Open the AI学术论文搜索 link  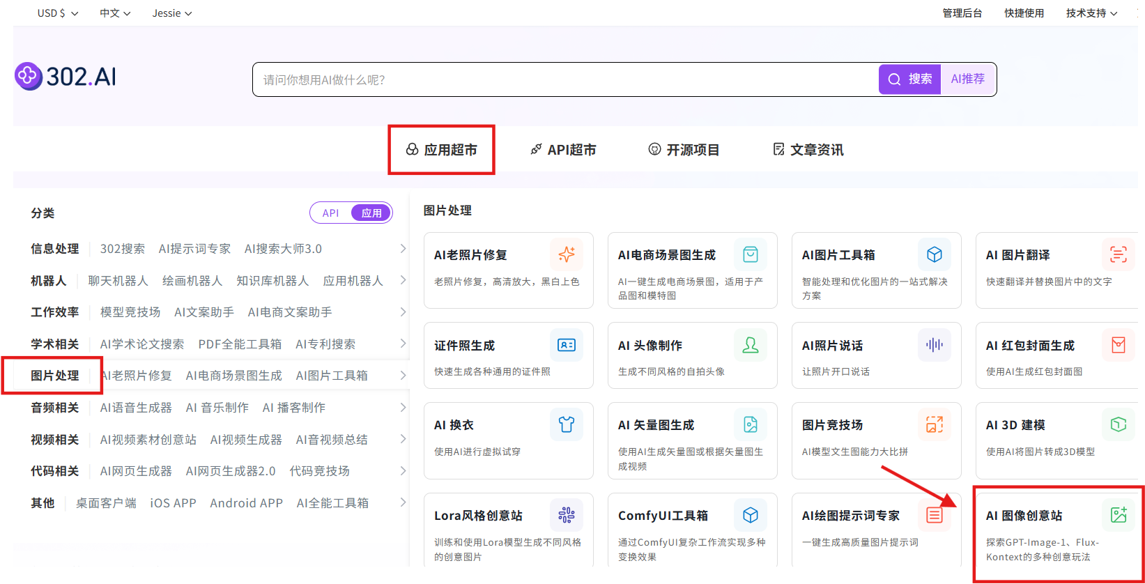tap(142, 344)
